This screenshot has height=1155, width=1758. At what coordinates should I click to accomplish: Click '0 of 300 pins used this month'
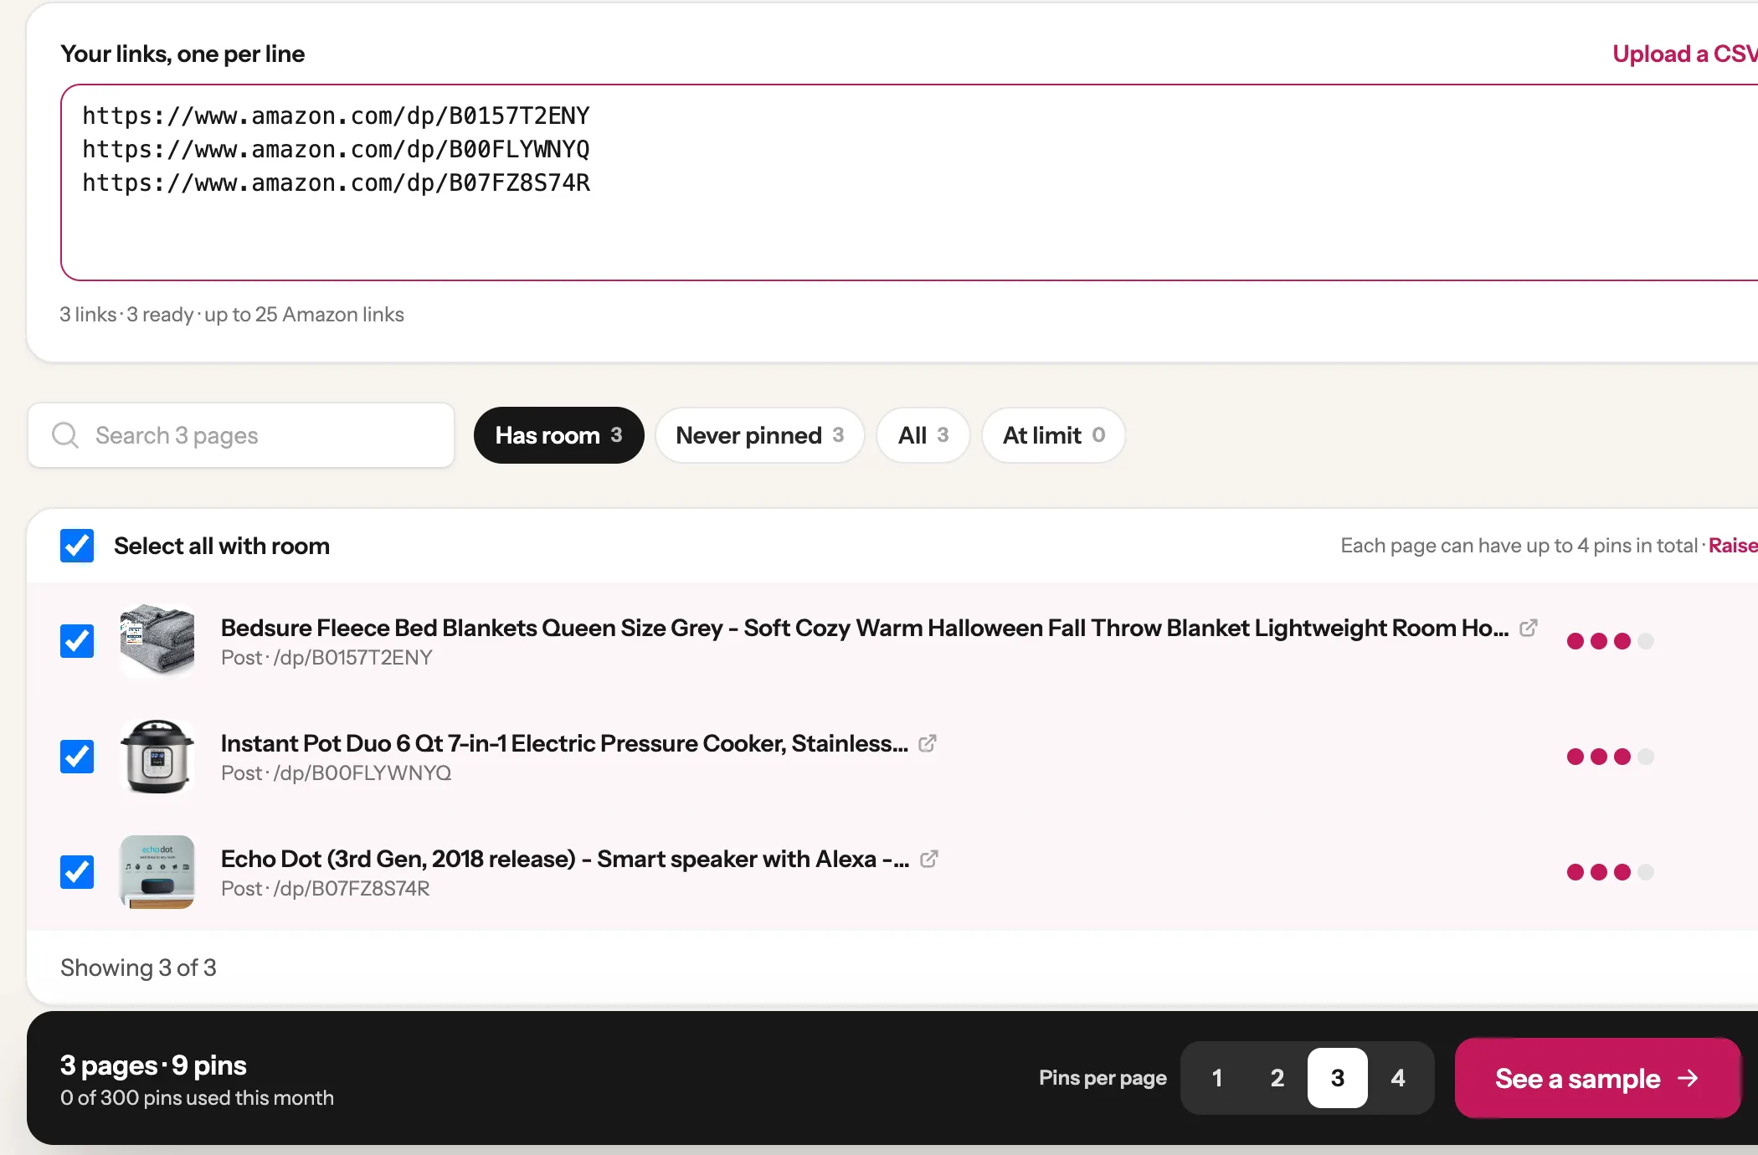[197, 1098]
